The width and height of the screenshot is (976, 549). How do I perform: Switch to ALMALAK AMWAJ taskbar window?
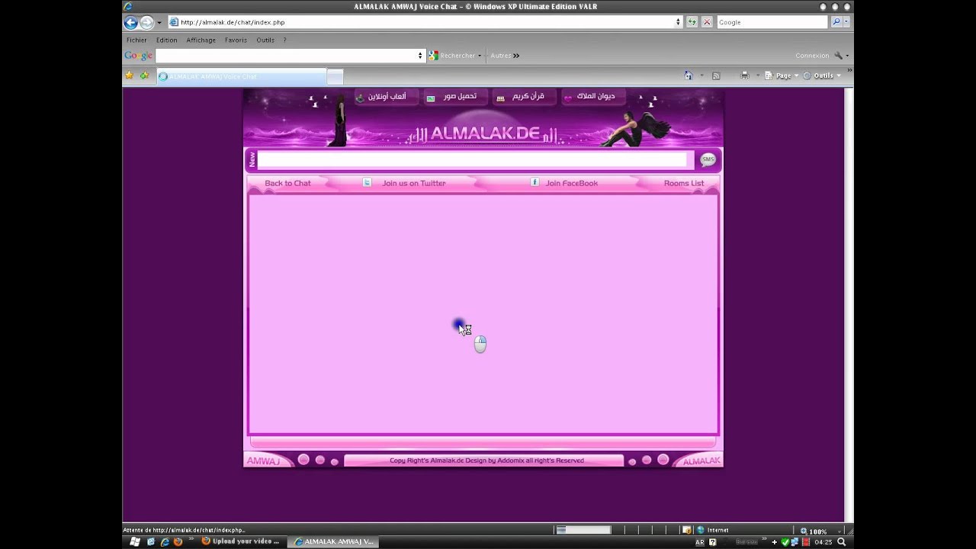[333, 542]
